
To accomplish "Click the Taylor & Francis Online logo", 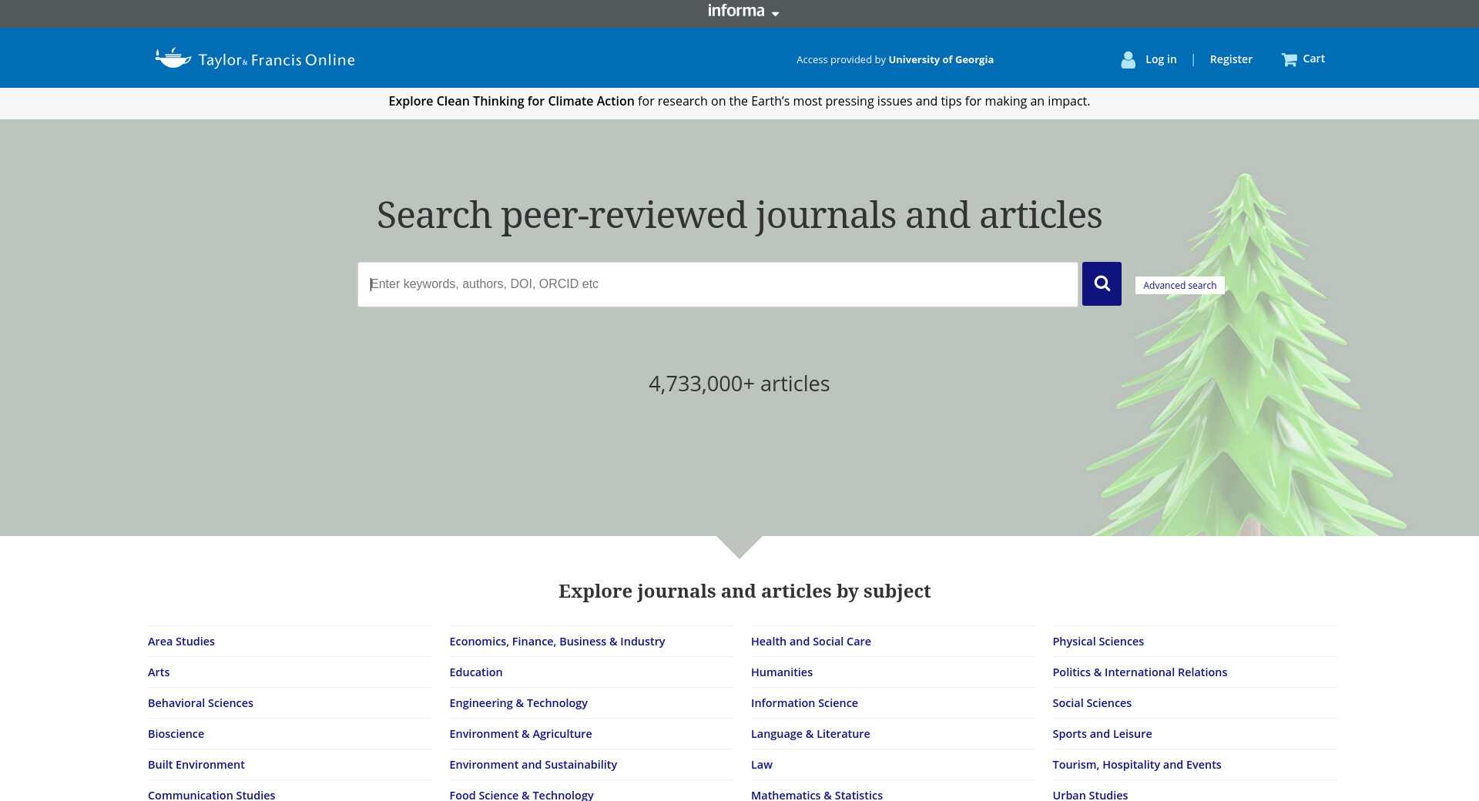I will click(255, 59).
